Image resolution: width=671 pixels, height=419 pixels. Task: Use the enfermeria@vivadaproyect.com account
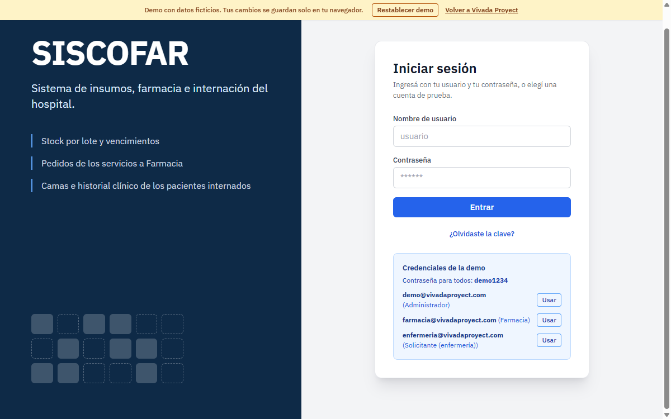549,340
